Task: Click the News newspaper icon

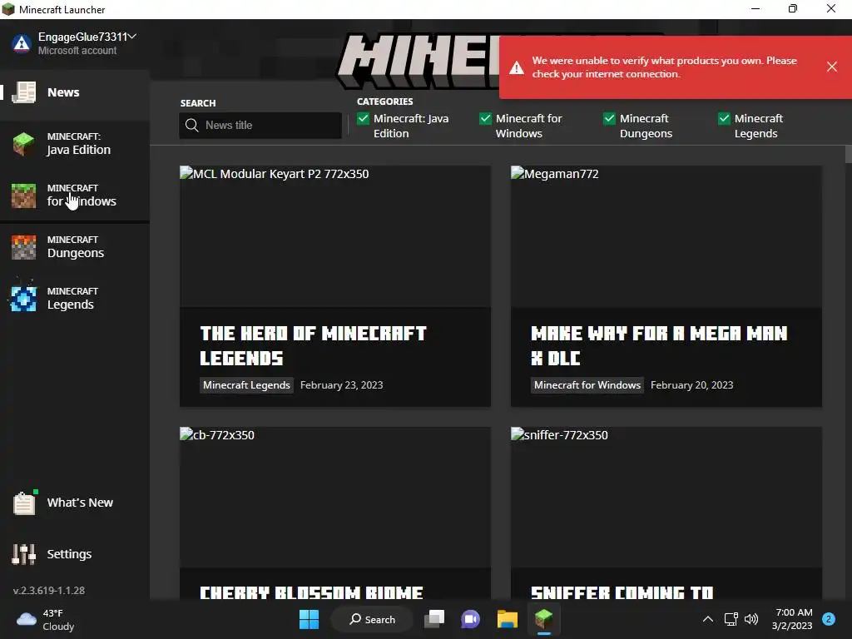Action: (24, 92)
